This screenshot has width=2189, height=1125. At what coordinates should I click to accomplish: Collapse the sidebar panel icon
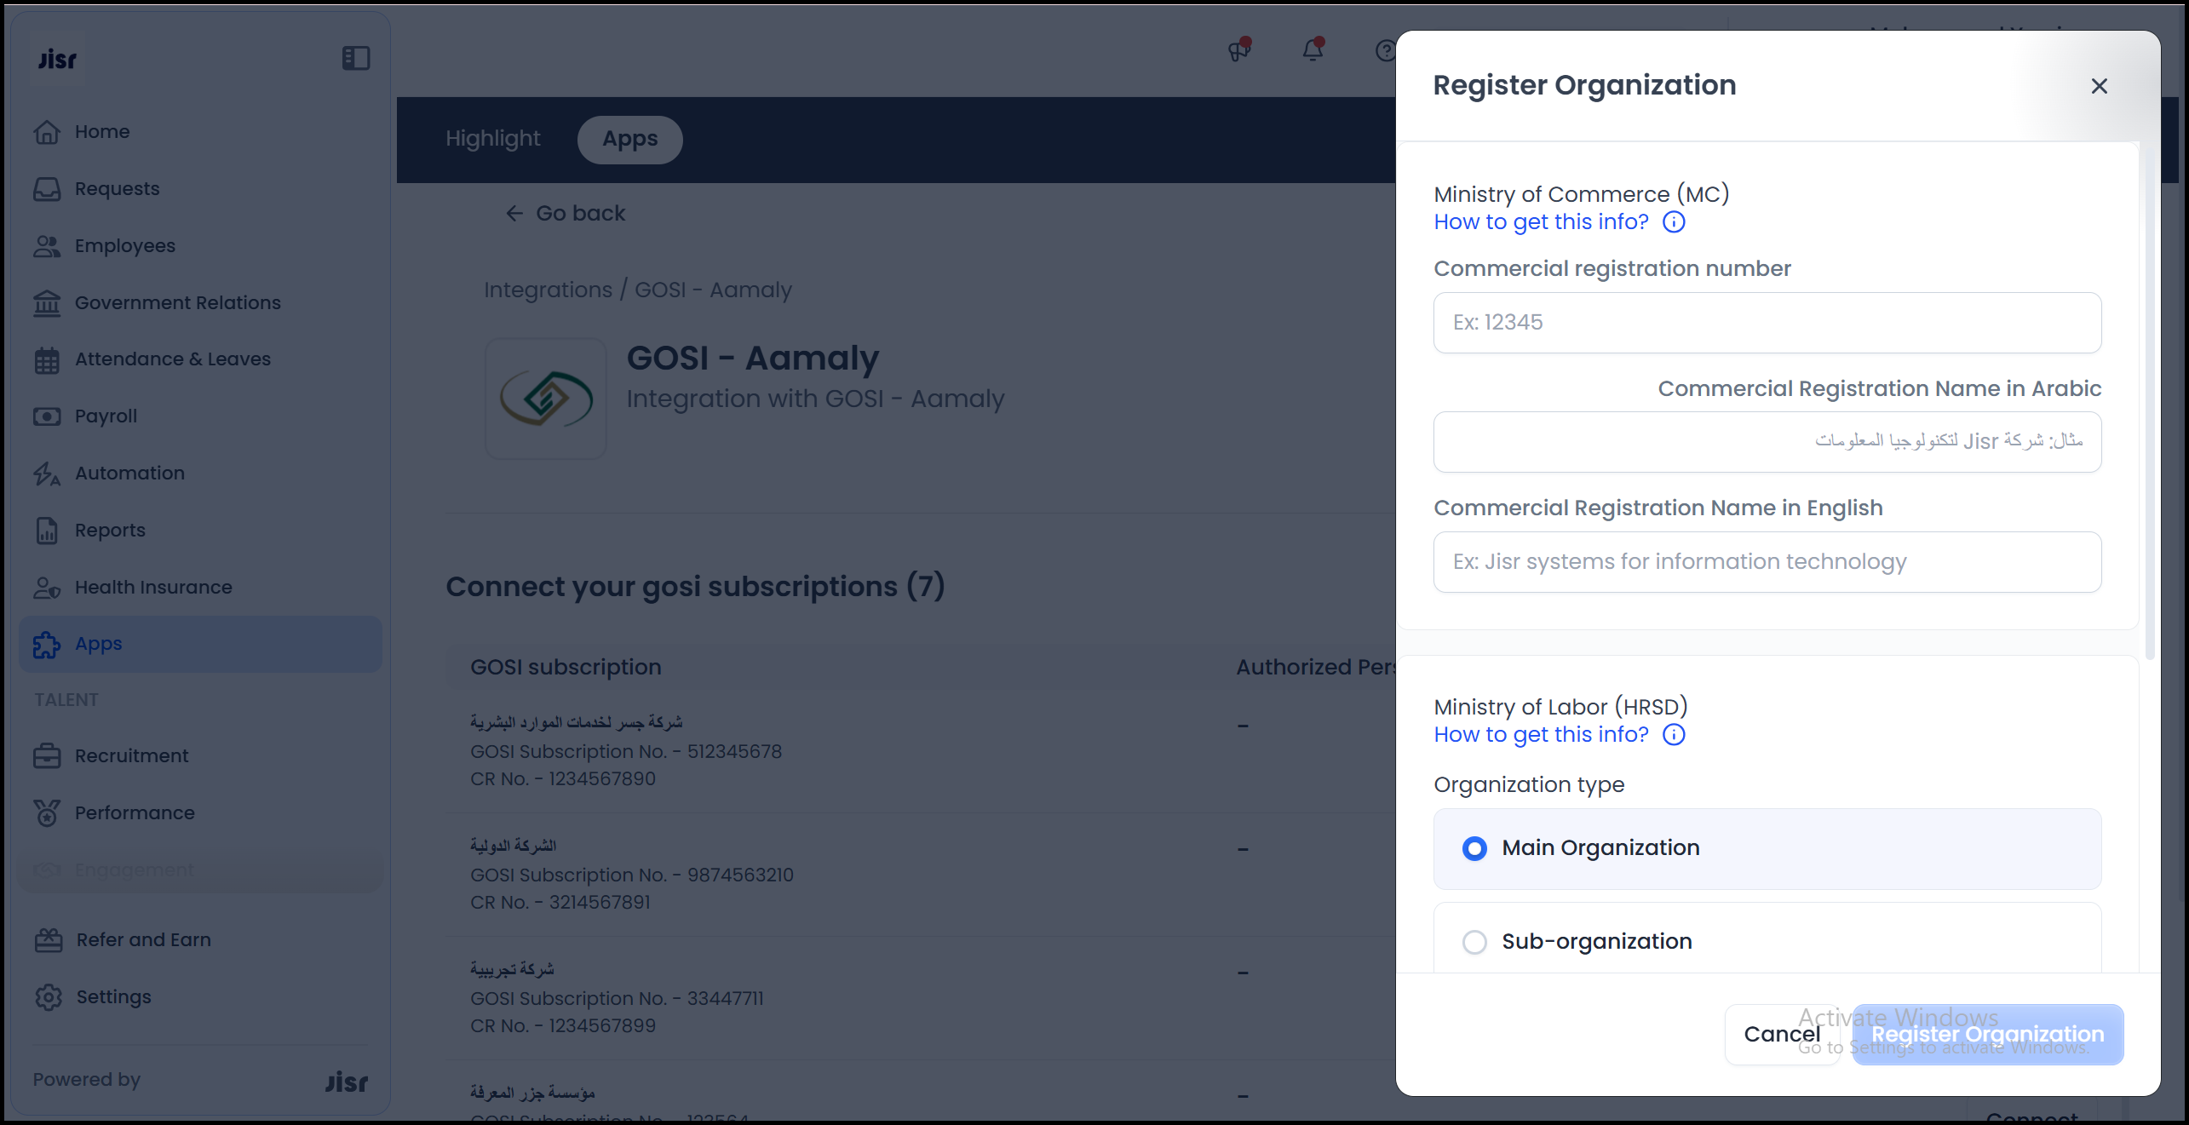pos(355,58)
